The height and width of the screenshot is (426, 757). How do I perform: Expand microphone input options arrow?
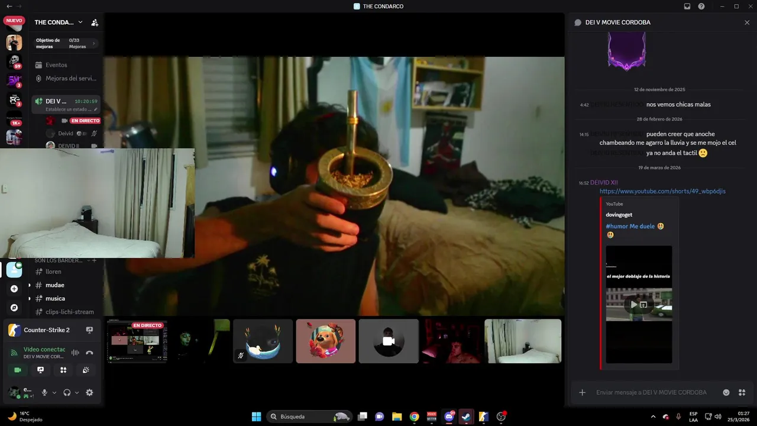tap(54, 392)
